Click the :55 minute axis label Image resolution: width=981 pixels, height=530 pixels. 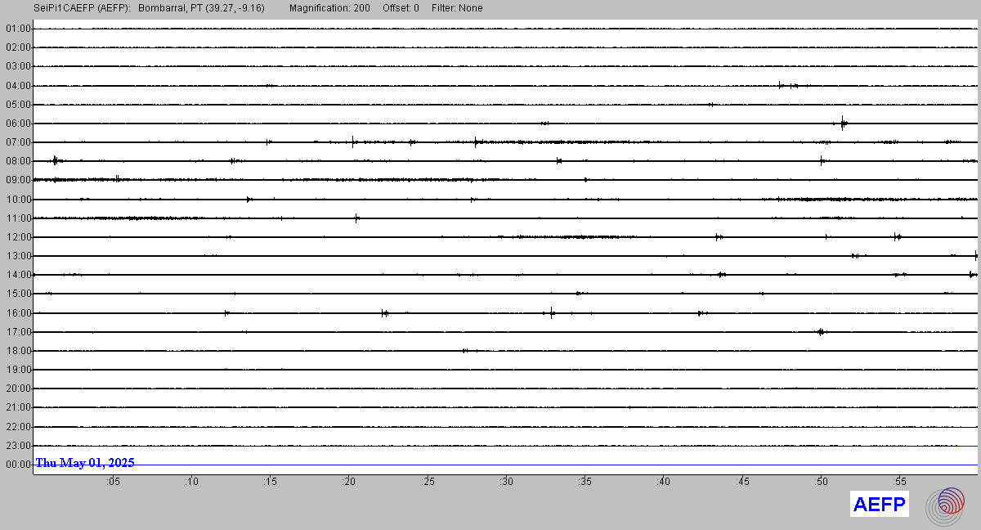[900, 483]
